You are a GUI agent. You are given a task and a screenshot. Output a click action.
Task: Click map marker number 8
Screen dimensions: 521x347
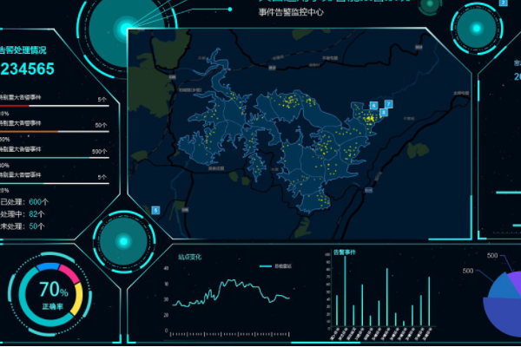click(383, 113)
